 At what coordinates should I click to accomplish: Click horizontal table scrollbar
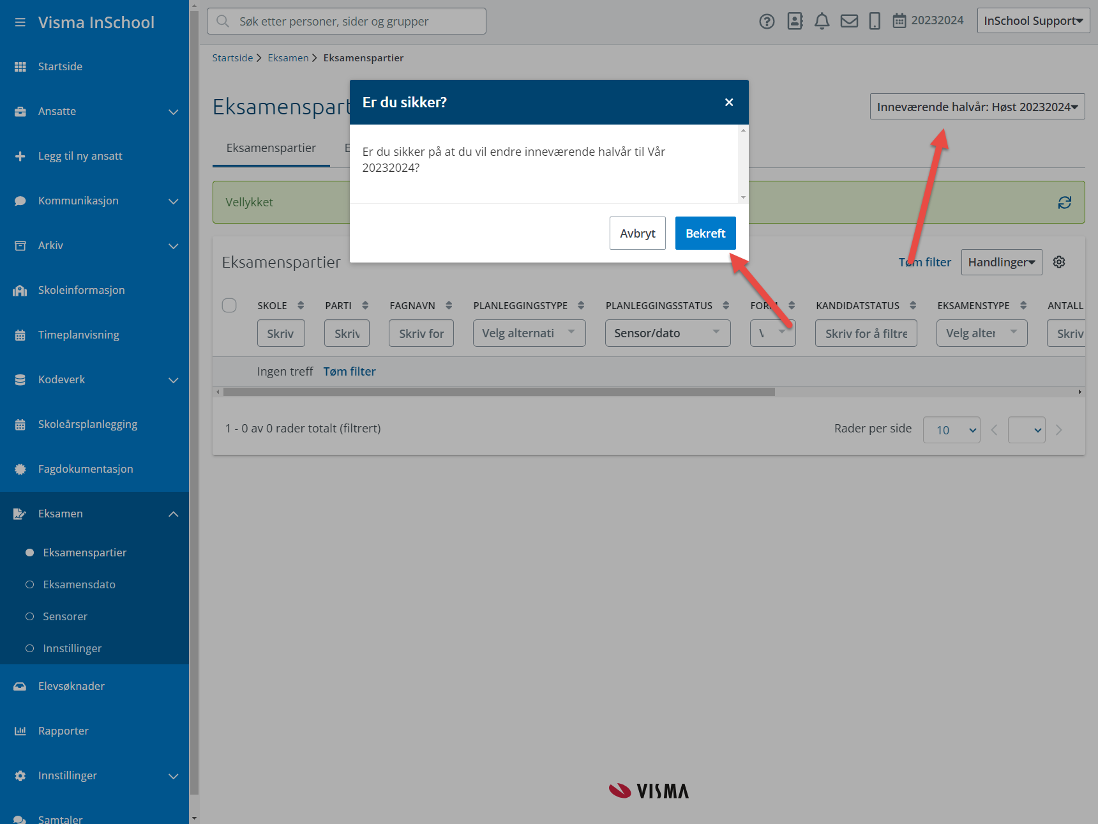tap(499, 392)
